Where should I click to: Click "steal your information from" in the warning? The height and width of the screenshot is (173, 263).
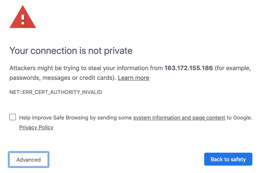[x=124, y=68]
